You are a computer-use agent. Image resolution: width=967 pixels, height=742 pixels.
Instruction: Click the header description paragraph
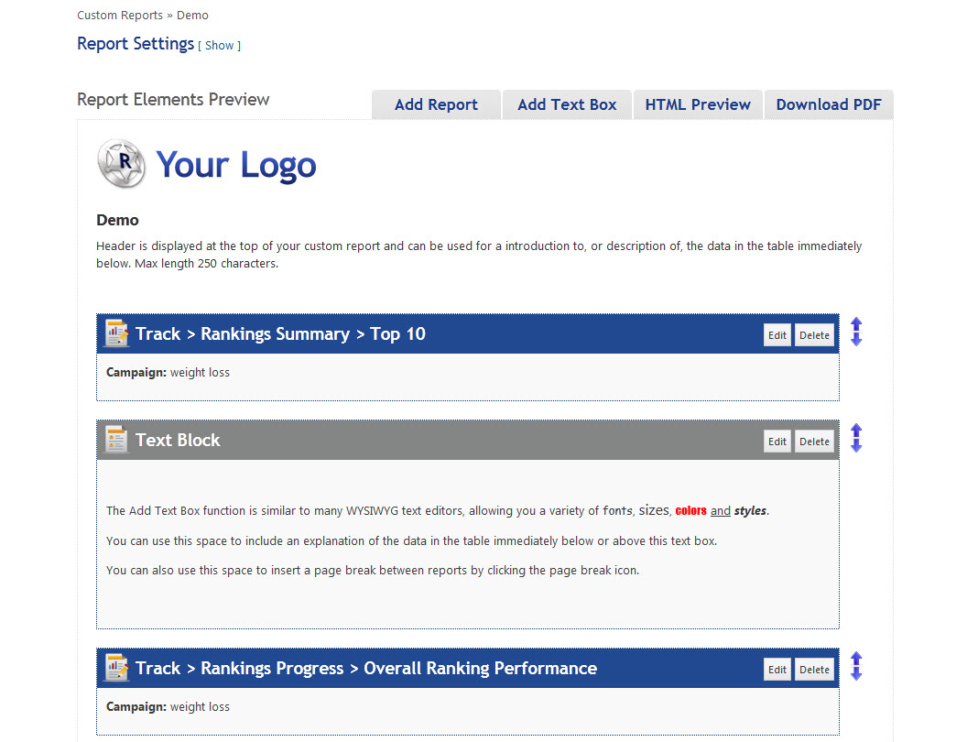point(479,255)
